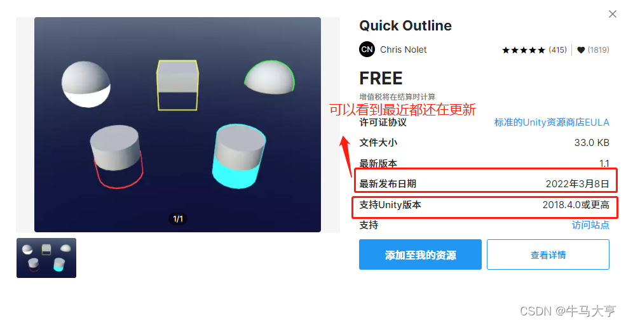
Task: Click the 查看详情 button
Action: click(x=548, y=254)
